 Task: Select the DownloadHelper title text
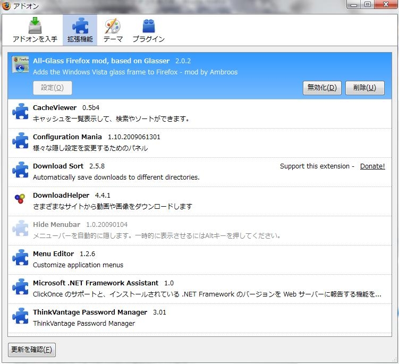pyautogui.click(x=61, y=196)
